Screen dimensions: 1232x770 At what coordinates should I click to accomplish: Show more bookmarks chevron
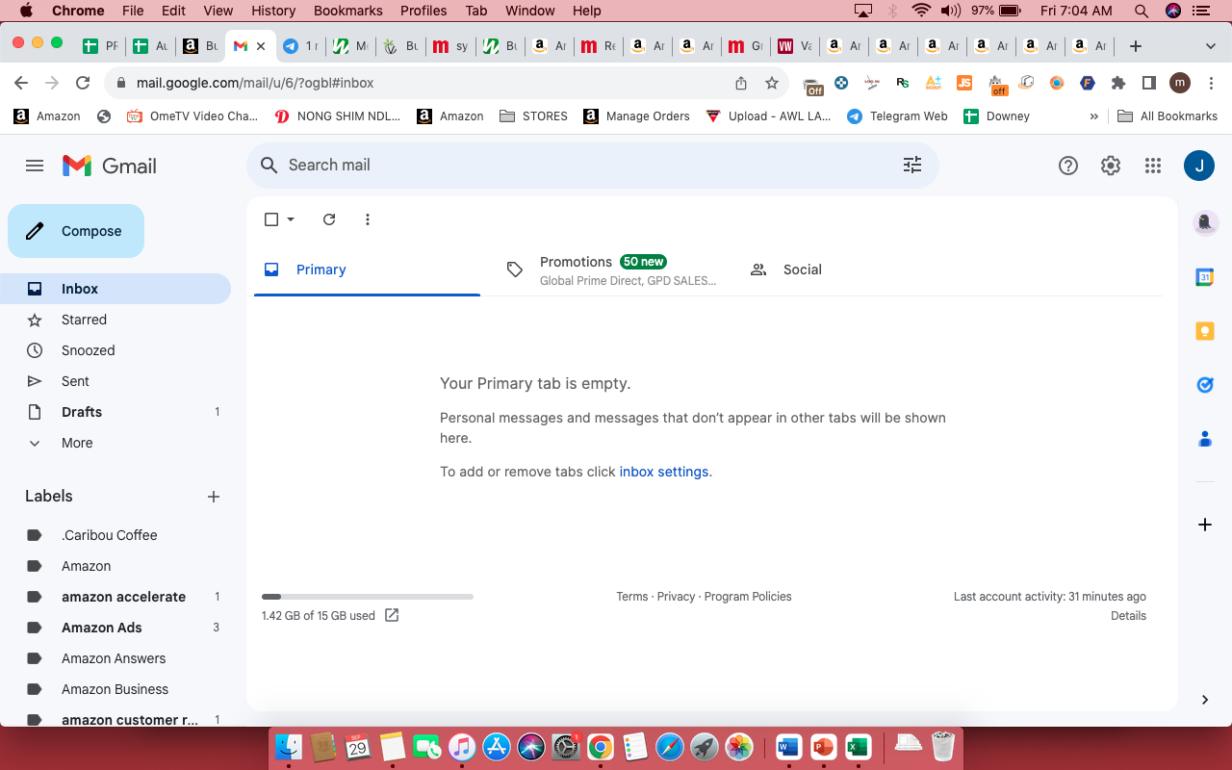pyautogui.click(x=1093, y=116)
